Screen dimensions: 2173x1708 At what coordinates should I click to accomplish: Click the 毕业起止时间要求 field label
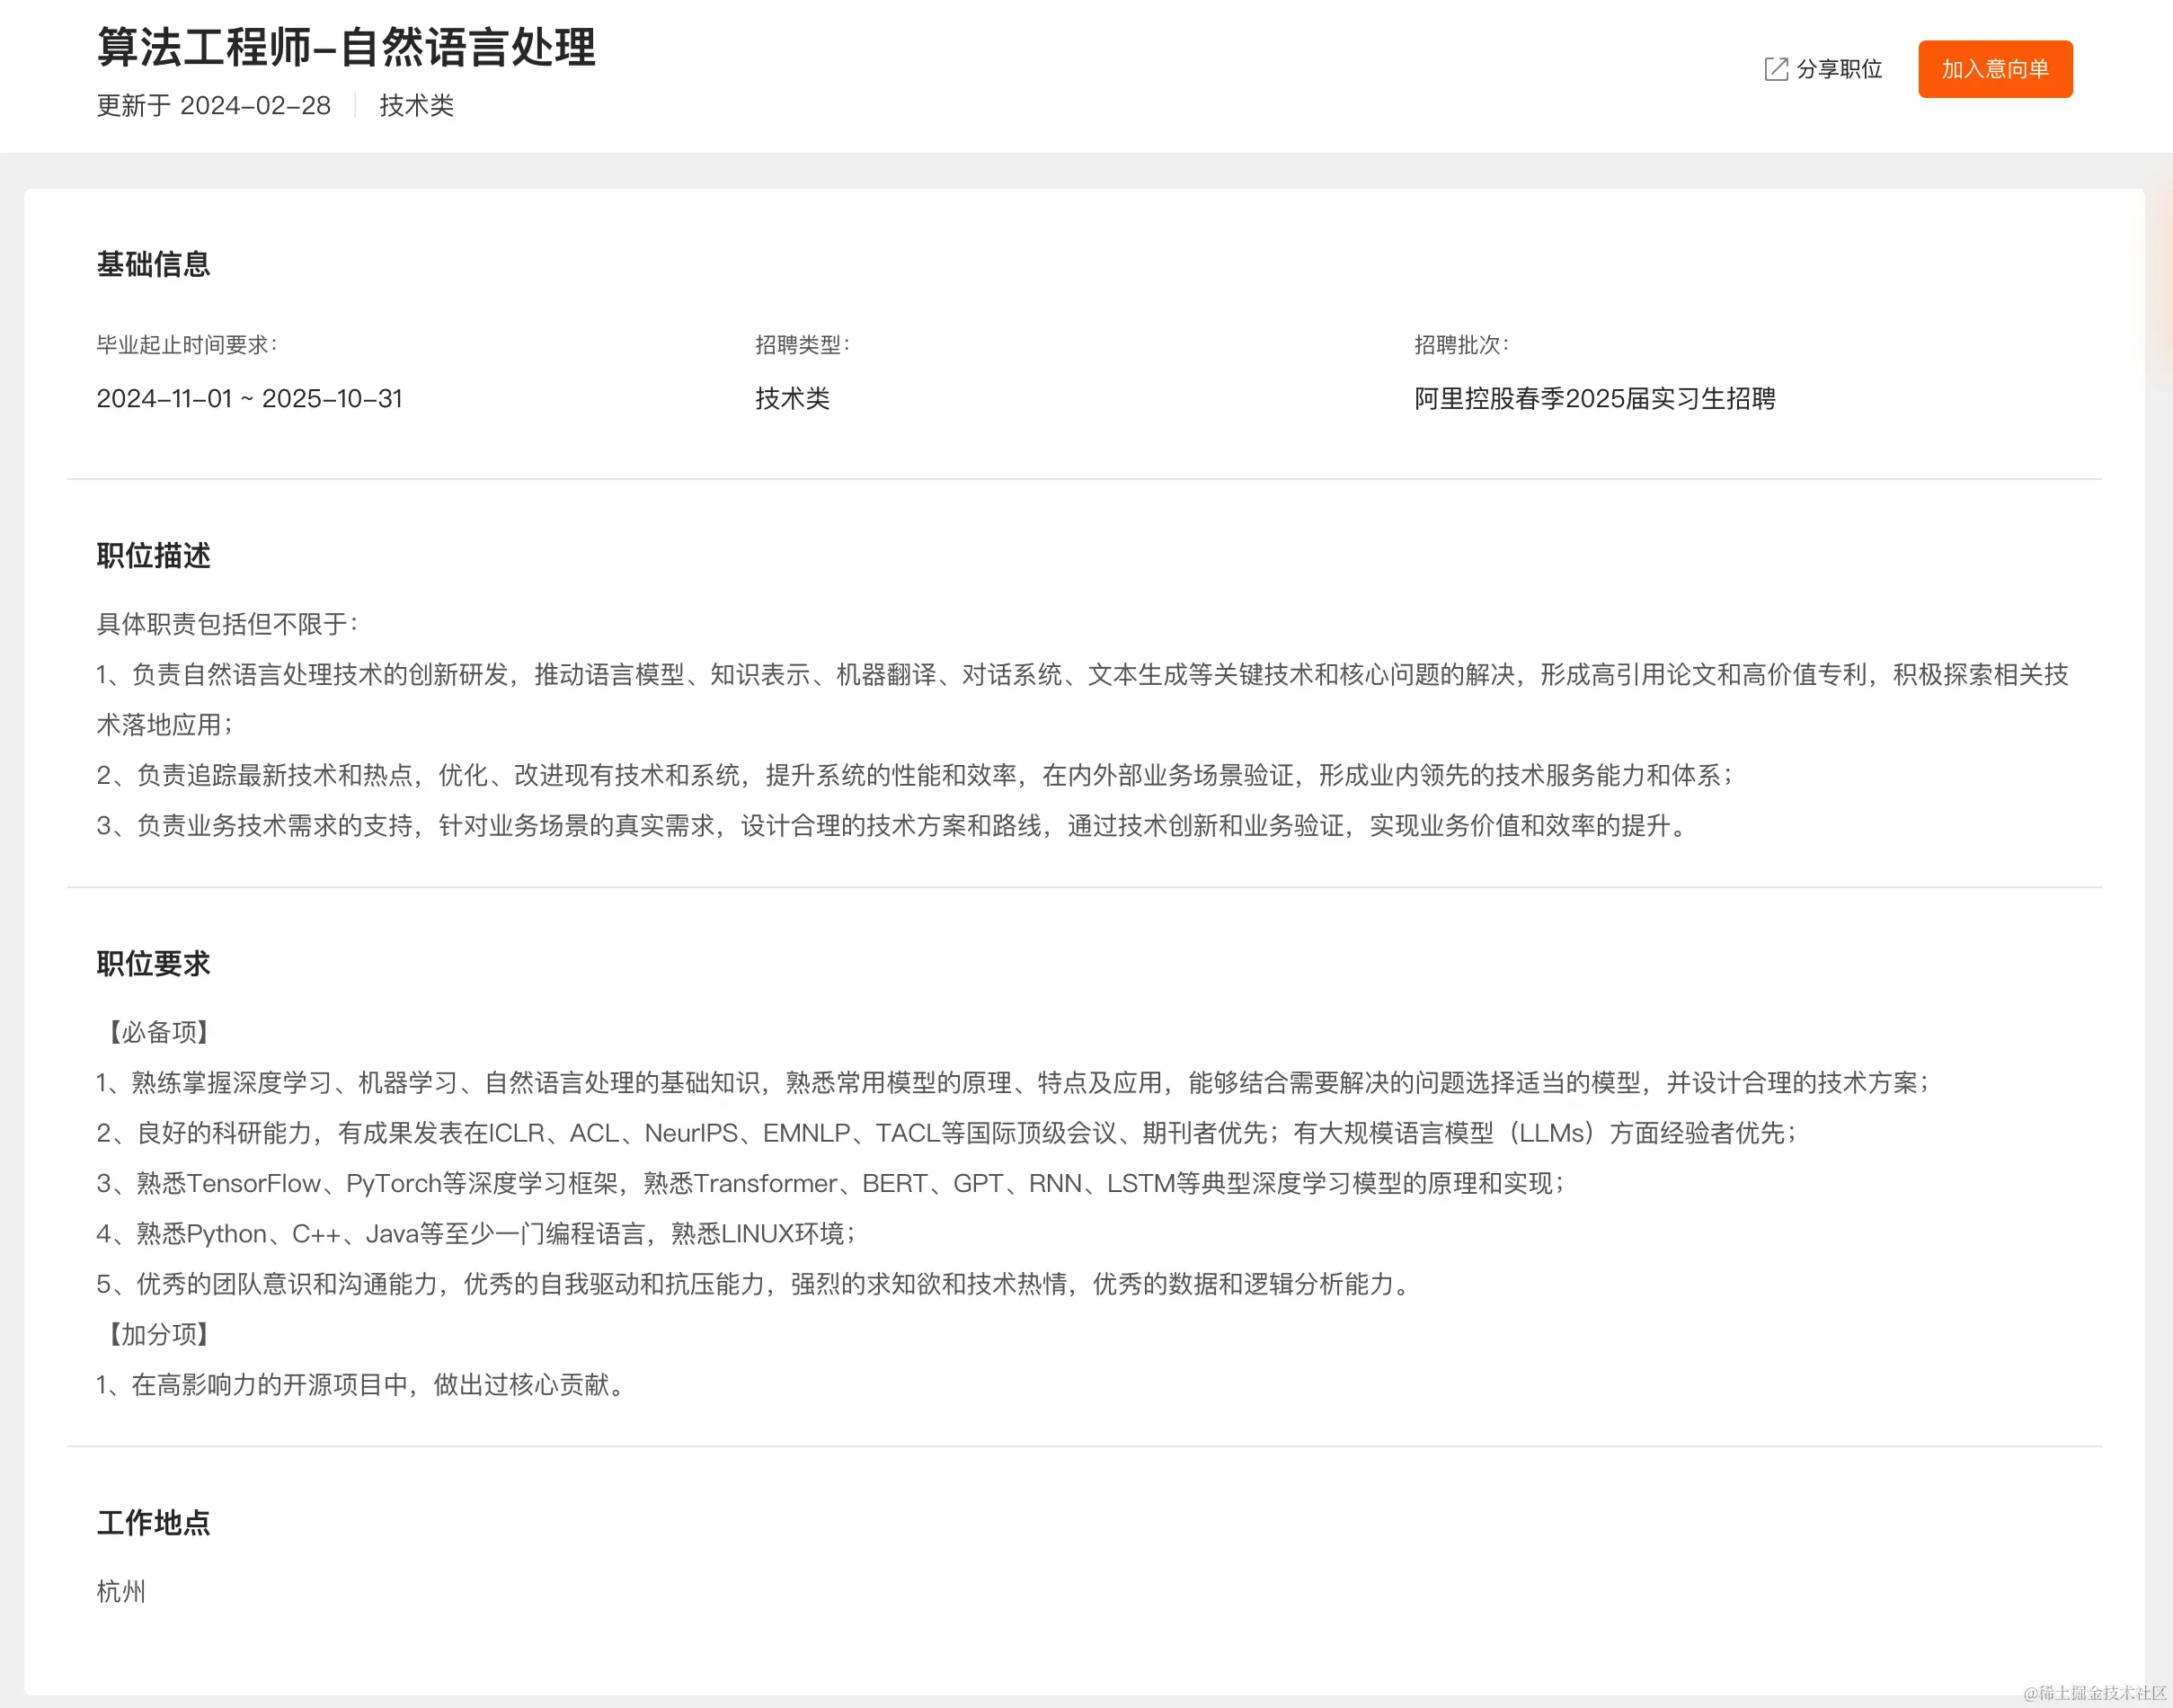click(x=188, y=344)
